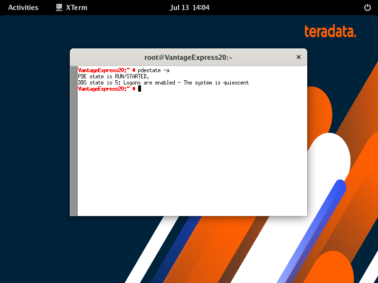
Task: Open the power system menu icon
Action: click(x=367, y=8)
